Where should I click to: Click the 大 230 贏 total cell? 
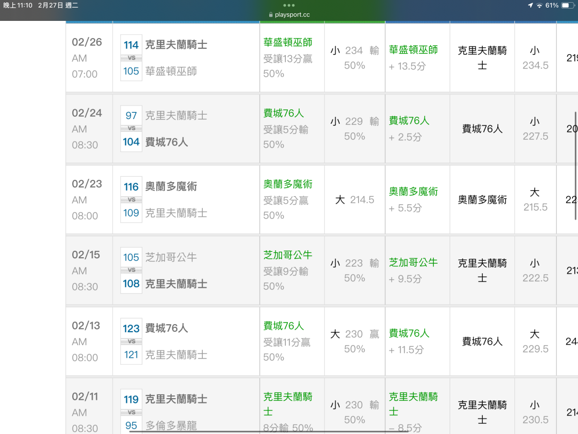click(x=355, y=341)
